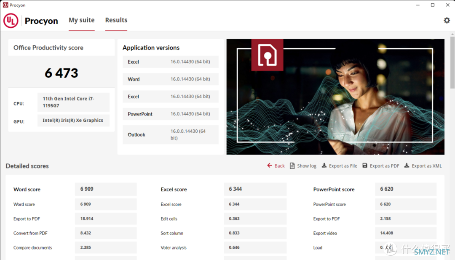Click the Load label in PowerPoint scores
Screen dimensions: 455x260
pyautogui.click(x=318, y=247)
